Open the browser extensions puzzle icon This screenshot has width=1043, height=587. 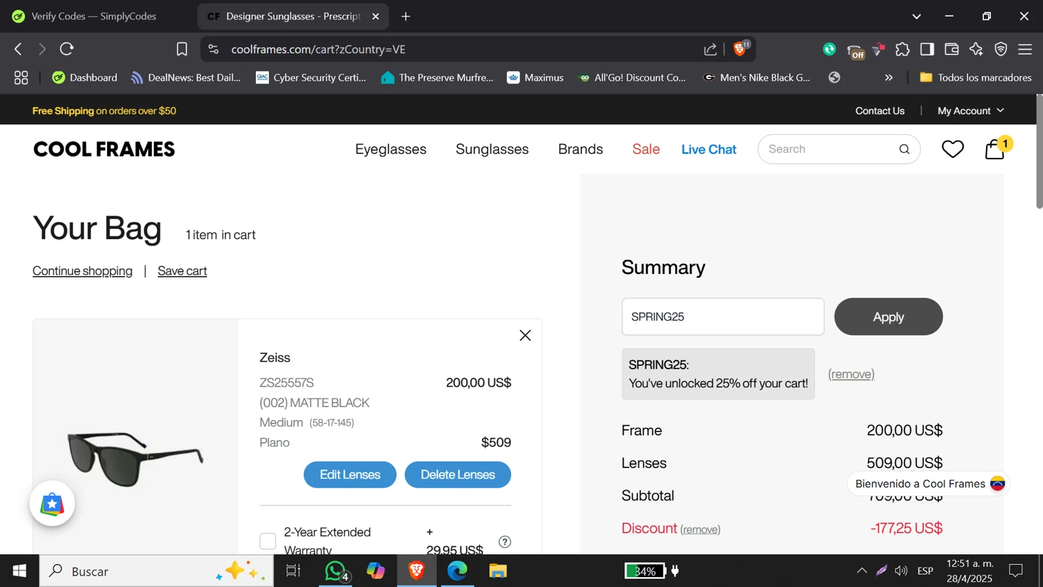tap(903, 49)
